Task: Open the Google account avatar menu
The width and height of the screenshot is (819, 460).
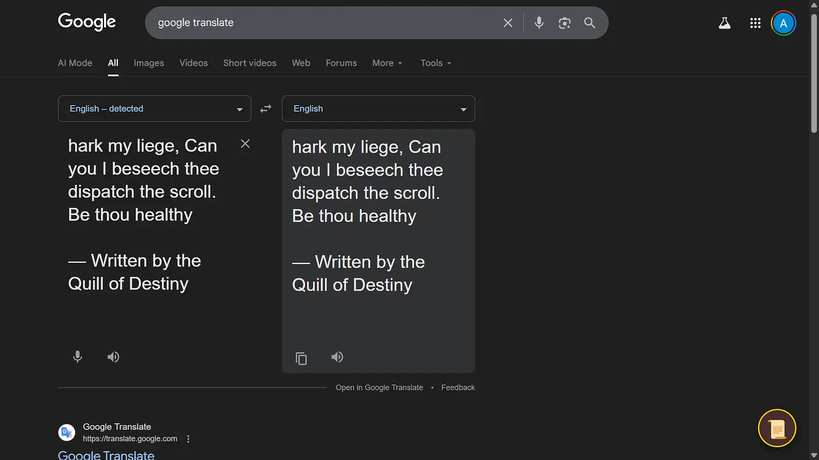Action: click(x=783, y=23)
